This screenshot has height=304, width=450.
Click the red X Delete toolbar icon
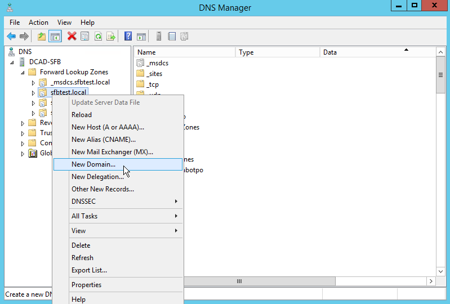pyautogui.click(x=72, y=37)
